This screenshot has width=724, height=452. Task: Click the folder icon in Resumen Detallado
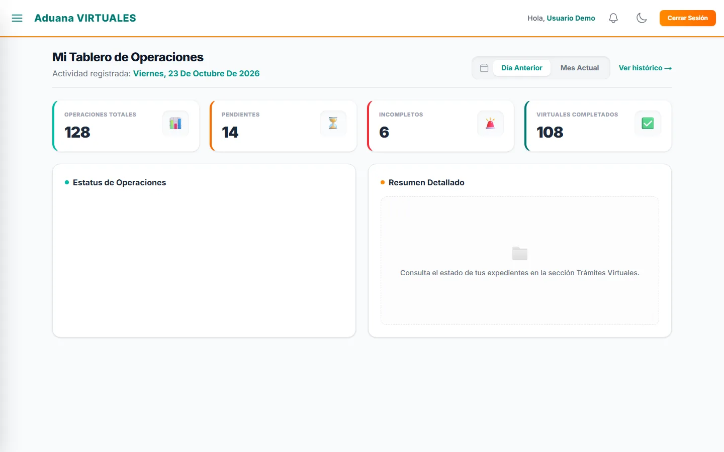pos(520,254)
